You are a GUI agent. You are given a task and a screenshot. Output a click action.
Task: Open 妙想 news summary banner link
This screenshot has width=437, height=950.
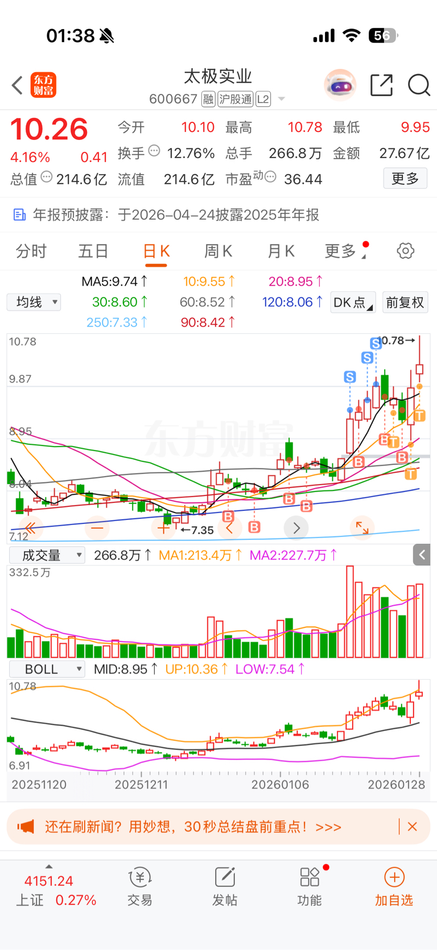click(x=193, y=827)
